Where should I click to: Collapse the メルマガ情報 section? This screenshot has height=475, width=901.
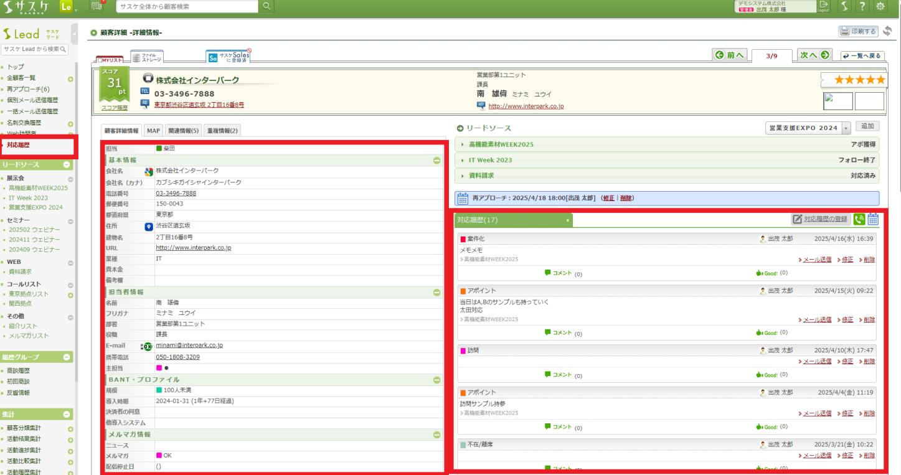tap(437, 435)
